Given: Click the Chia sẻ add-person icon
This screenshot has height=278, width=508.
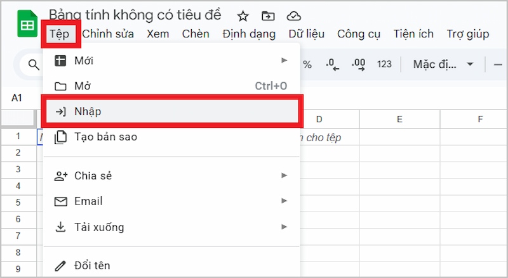Looking at the screenshot, I should [60, 176].
